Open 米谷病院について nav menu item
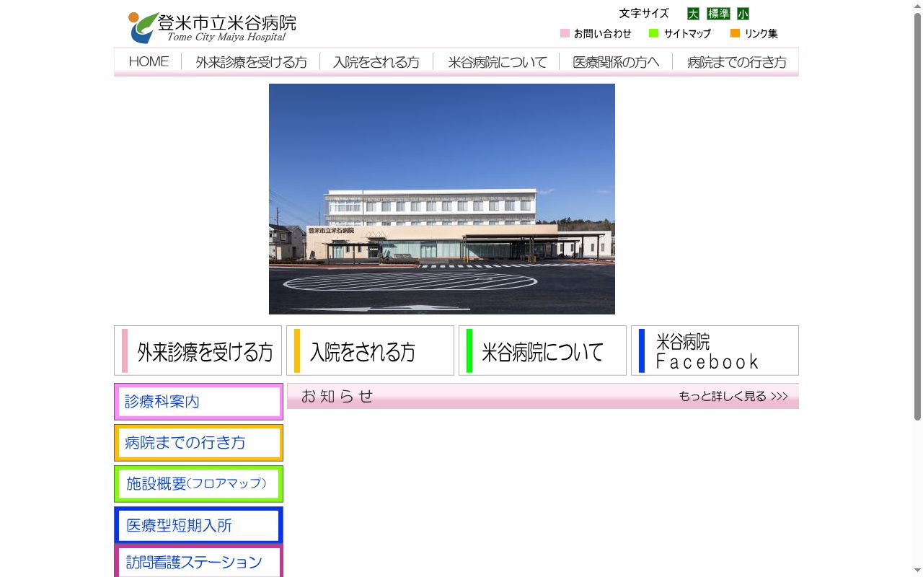This screenshot has width=923, height=577. (x=497, y=62)
